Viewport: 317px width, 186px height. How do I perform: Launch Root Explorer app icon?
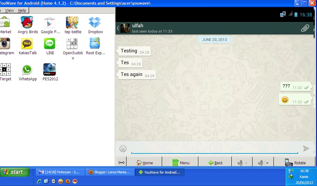coord(95,43)
